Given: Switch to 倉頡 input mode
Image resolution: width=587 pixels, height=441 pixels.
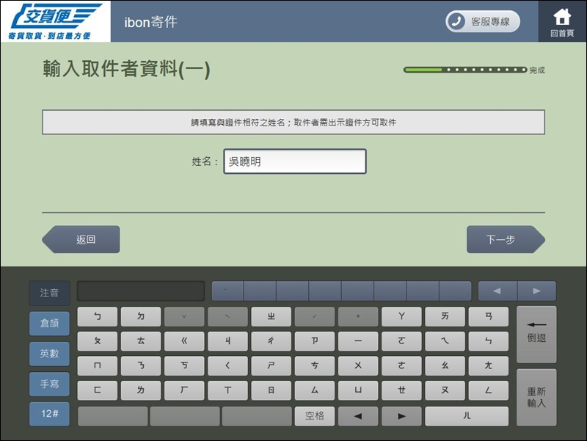Looking at the screenshot, I should click(49, 323).
